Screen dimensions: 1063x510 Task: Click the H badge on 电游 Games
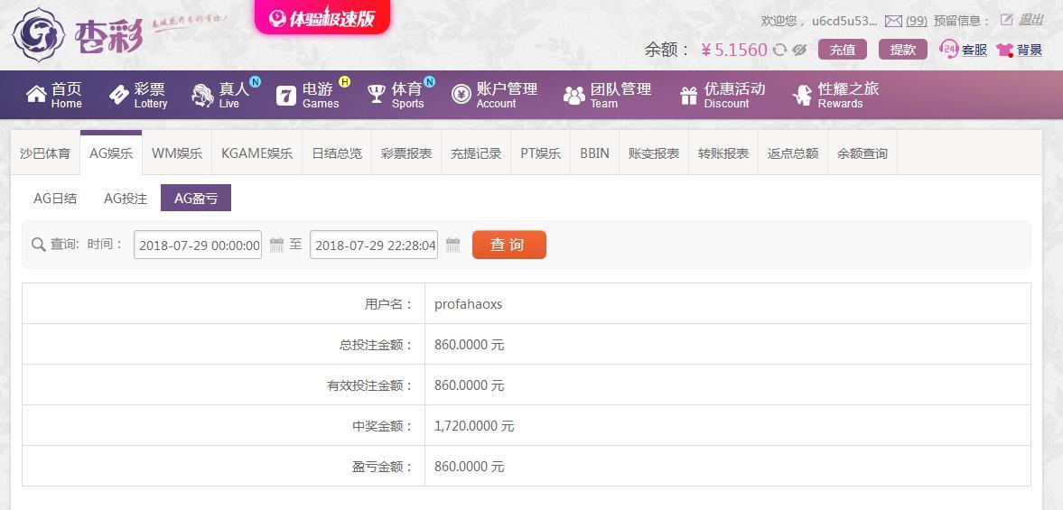click(x=344, y=82)
